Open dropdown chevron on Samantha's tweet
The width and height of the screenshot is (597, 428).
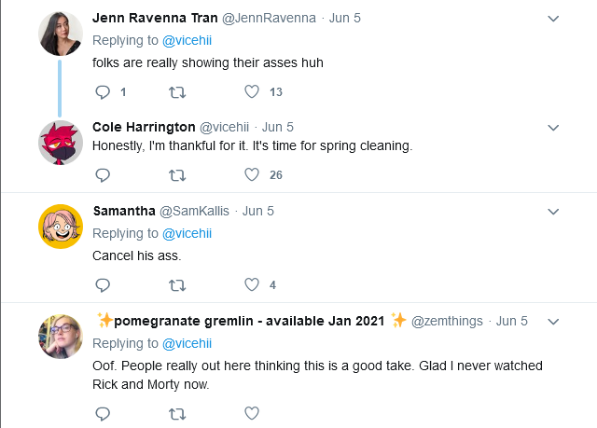[x=553, y=211]
